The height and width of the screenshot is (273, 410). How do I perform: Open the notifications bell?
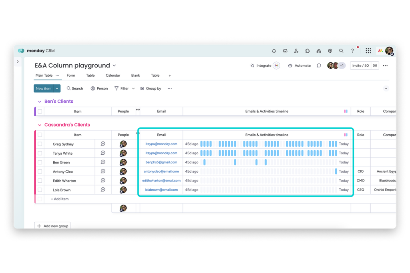pyautogui.click(x=274, y=51)
